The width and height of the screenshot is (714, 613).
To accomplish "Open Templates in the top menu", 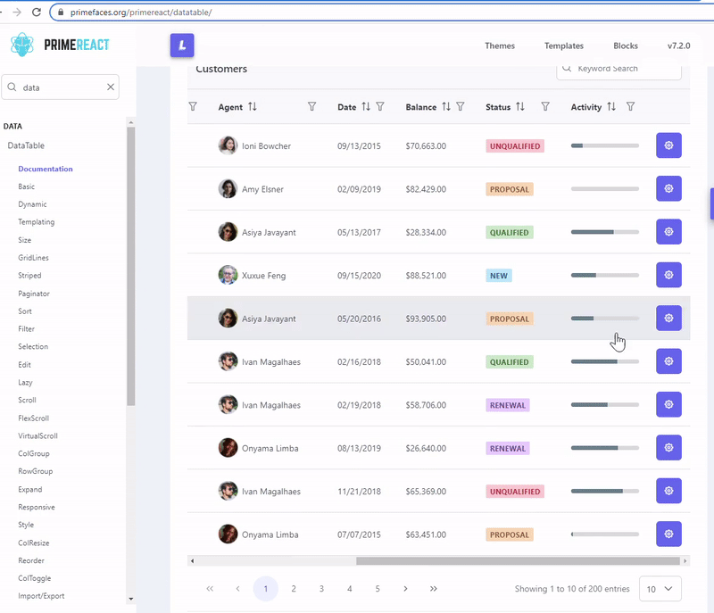I will tap(564, 46).
